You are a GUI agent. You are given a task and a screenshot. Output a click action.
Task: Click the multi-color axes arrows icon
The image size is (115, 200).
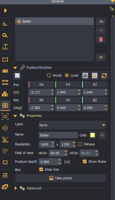85,76
